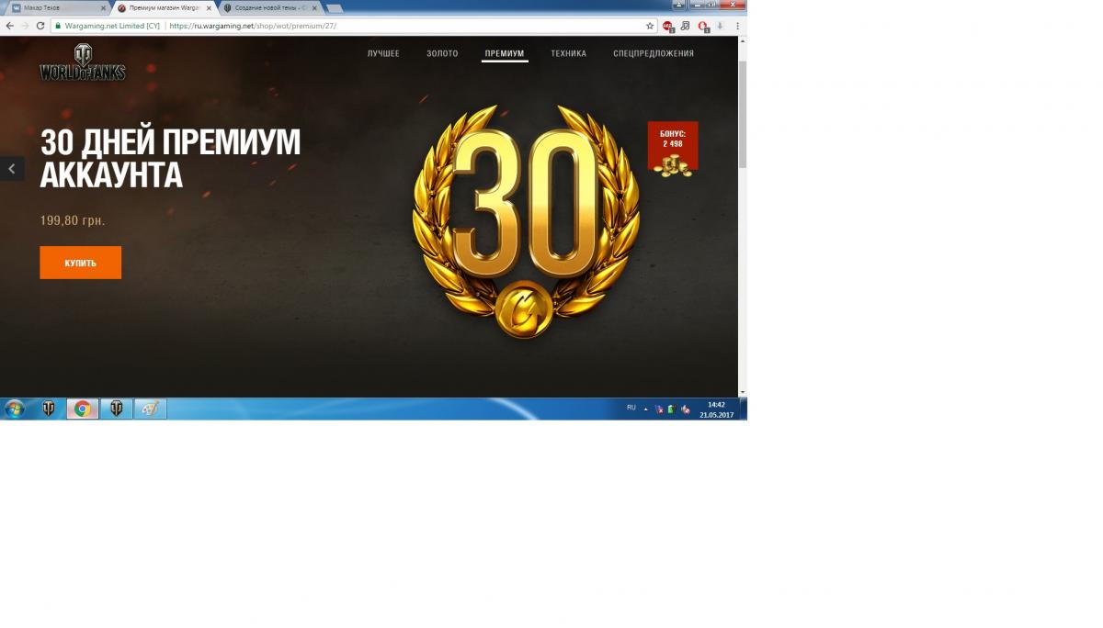This screenshot has width=1103, height=628.
Task: Bookmark this page with the star
Action: (x=650, y=26)
